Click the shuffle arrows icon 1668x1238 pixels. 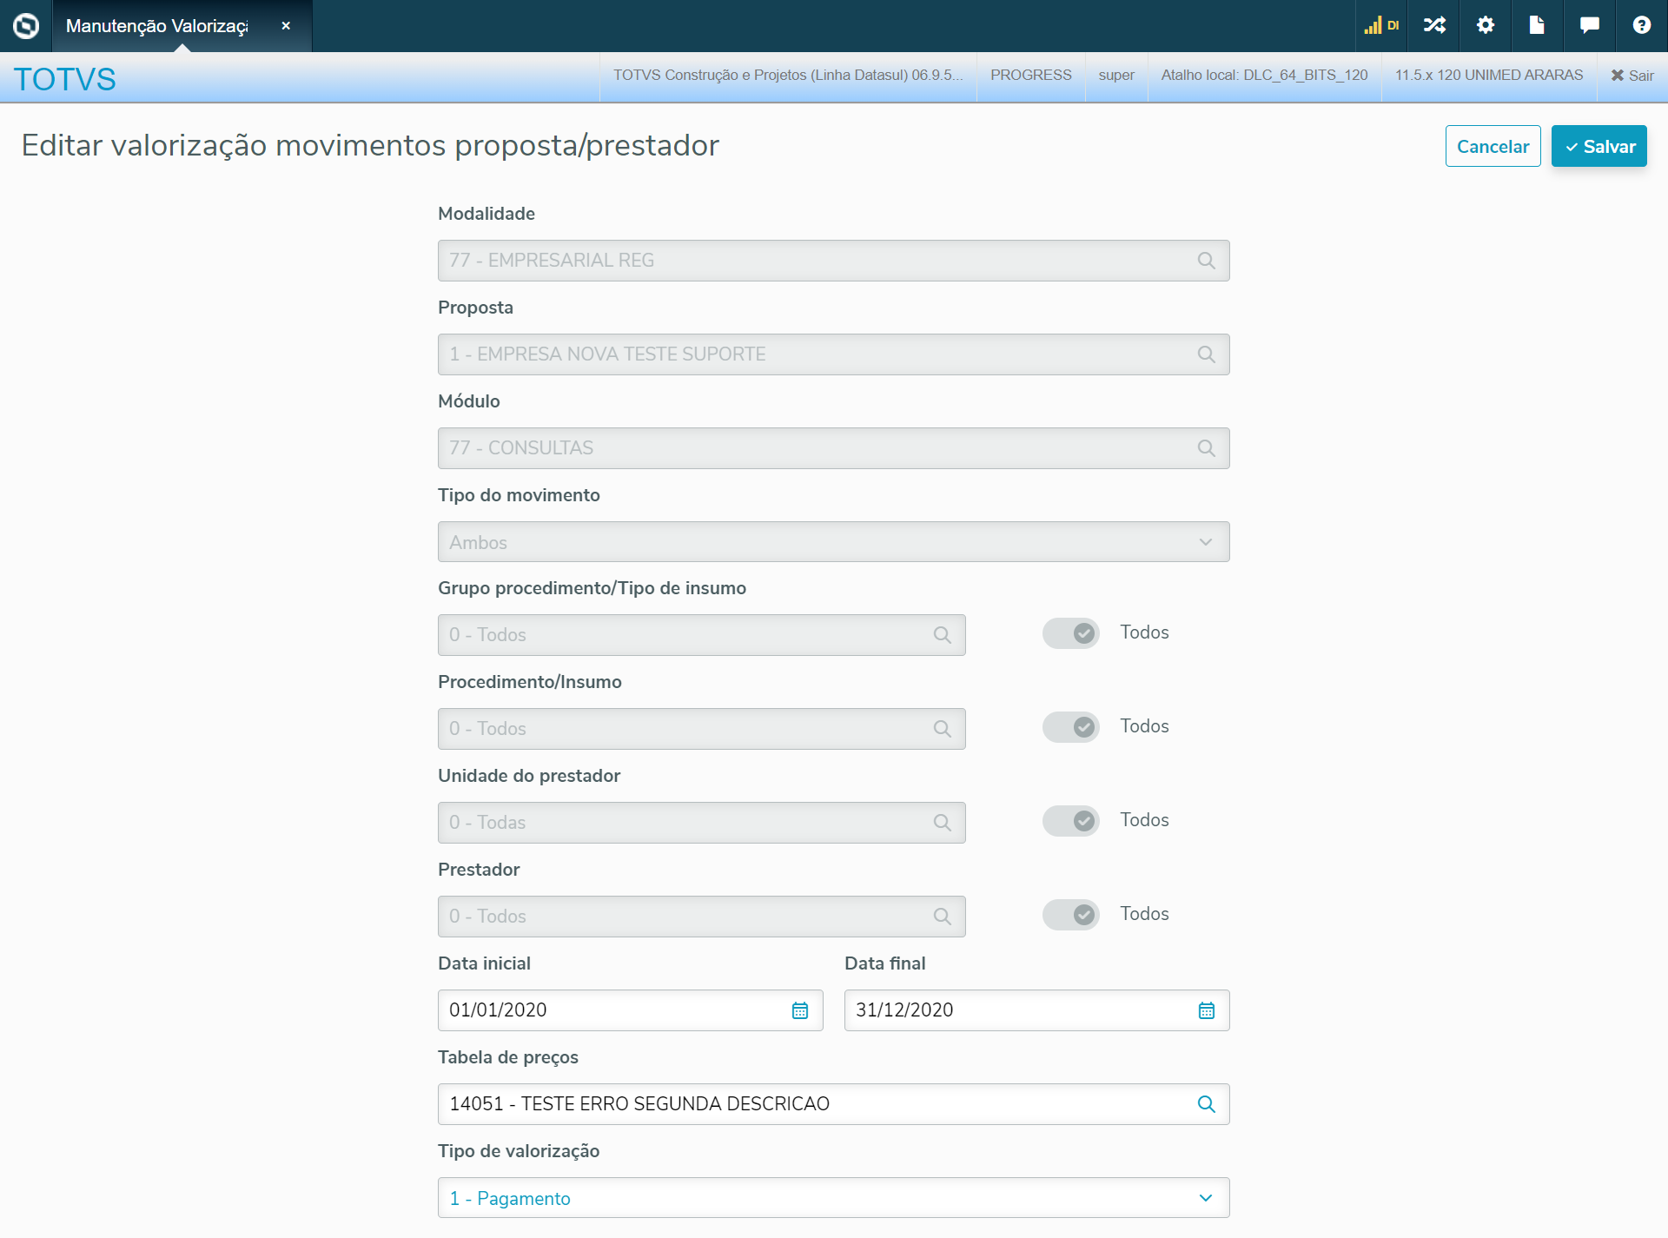tap(1434, 25)
